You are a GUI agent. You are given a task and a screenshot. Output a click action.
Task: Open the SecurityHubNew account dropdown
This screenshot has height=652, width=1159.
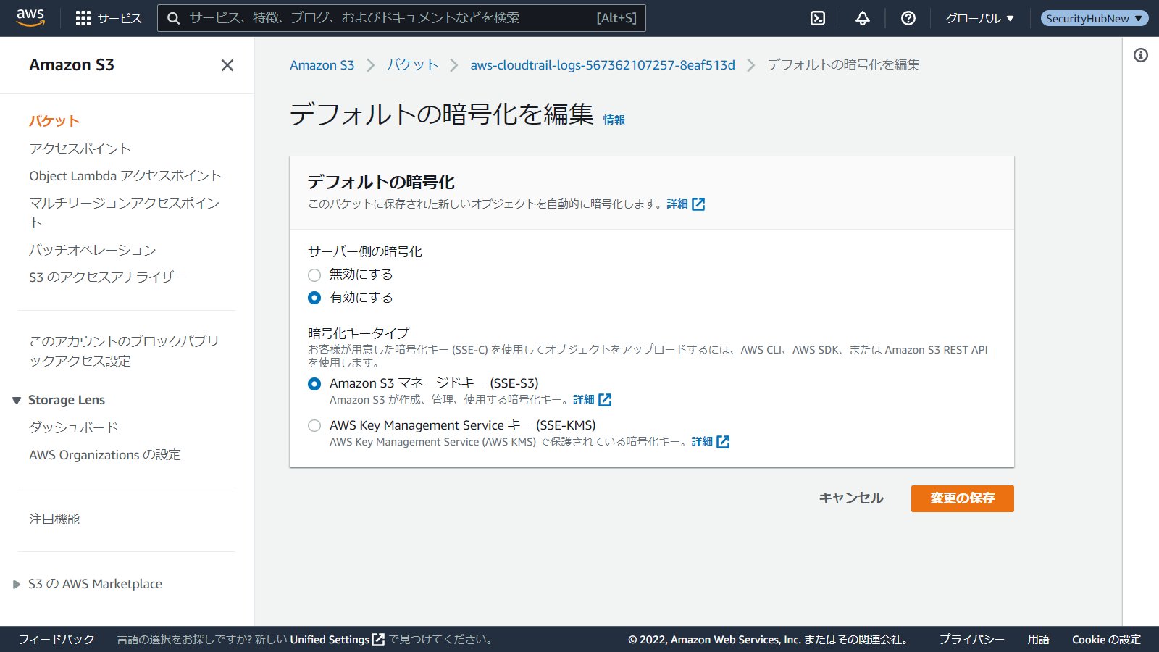point(1094,18)
